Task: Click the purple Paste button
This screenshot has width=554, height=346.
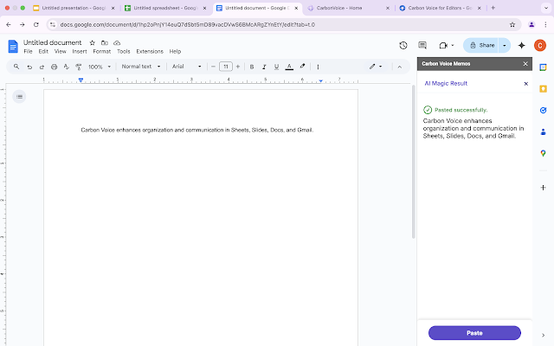Action: [x=474, y=333]
